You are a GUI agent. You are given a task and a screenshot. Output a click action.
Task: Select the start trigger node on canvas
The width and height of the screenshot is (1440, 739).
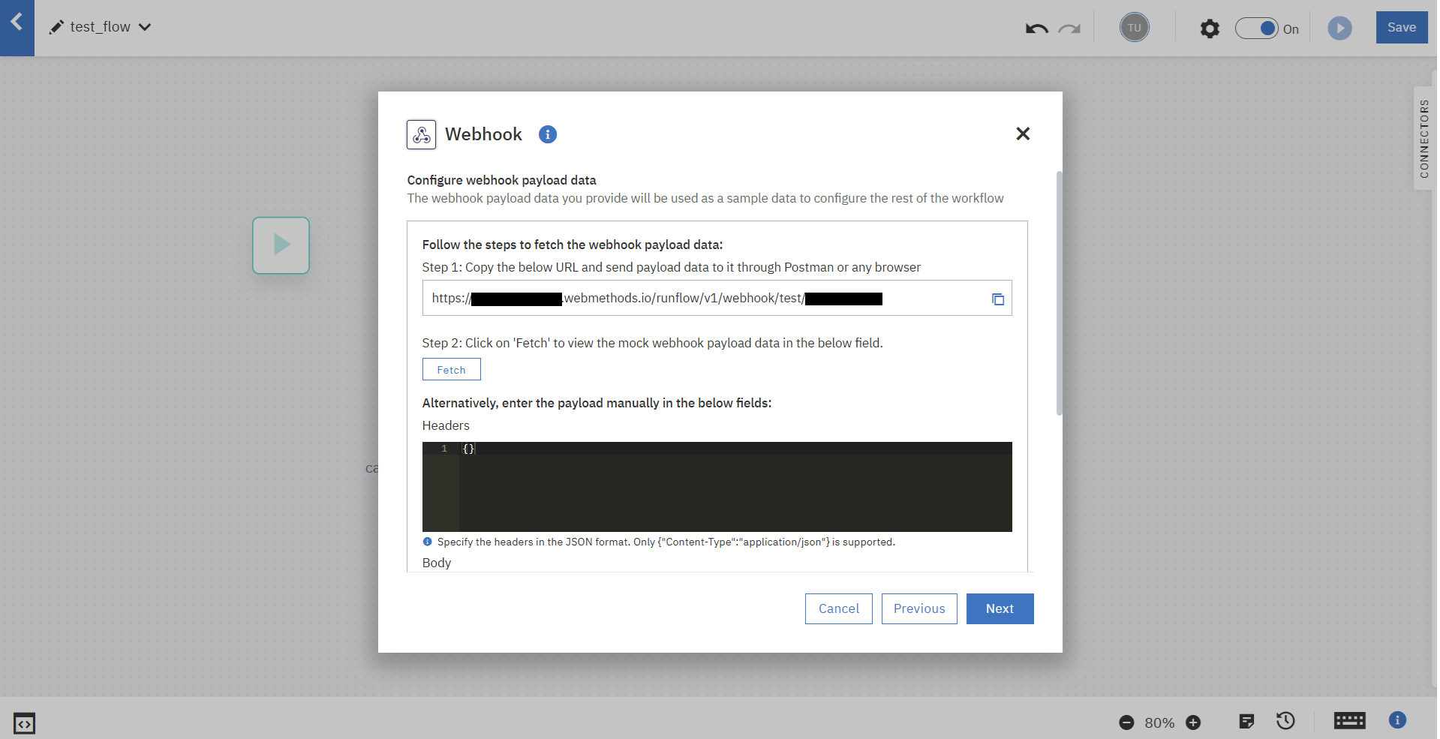(281, 245)
